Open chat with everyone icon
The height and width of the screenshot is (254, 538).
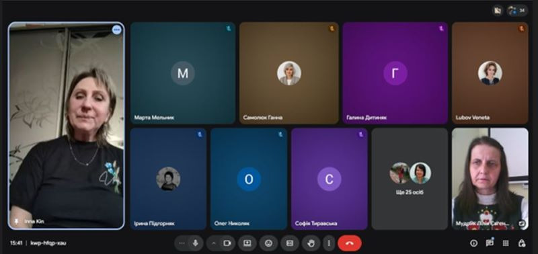point(490,243)
